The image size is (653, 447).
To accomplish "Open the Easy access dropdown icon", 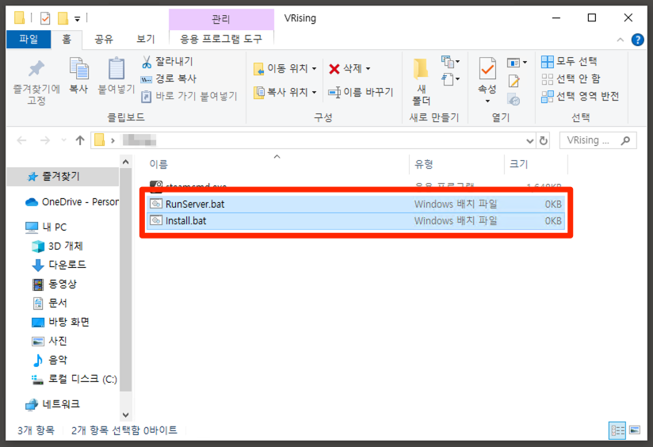I will click(x=450, y=78).
